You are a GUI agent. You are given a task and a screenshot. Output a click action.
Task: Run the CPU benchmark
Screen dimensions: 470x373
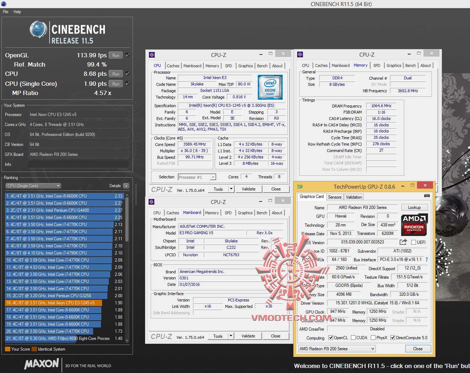click(116, 74)
